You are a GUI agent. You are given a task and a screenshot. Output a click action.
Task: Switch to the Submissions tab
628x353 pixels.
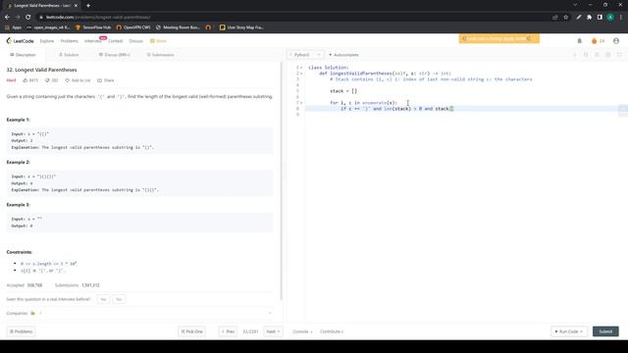point(160,55)
